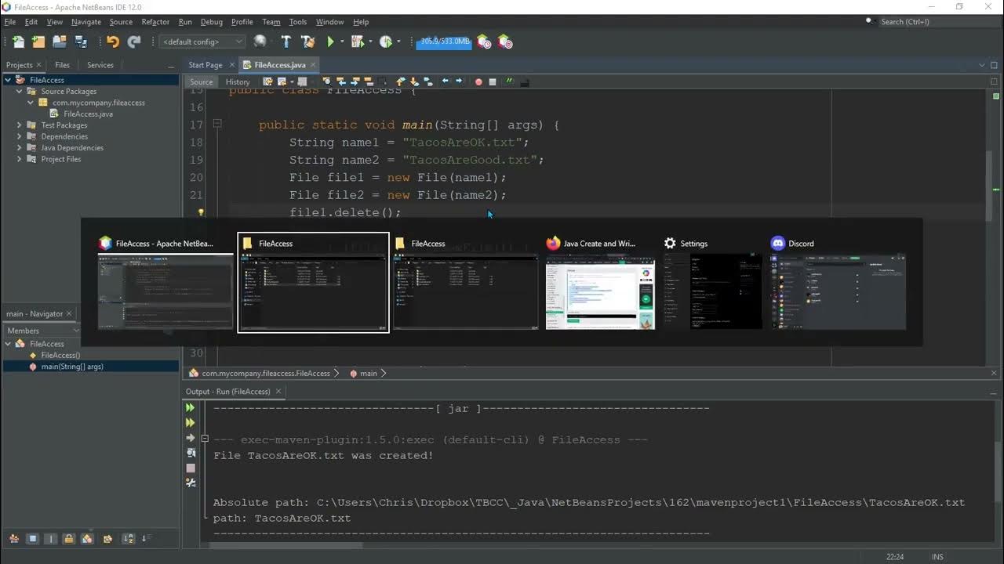Viewport: 1004px width, 564px height.
Task: Switch to the Files tab
Action: pos(62,65)
